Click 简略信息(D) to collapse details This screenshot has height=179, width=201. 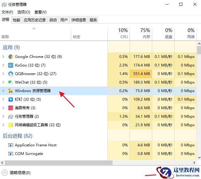click(x=20, y=173)
